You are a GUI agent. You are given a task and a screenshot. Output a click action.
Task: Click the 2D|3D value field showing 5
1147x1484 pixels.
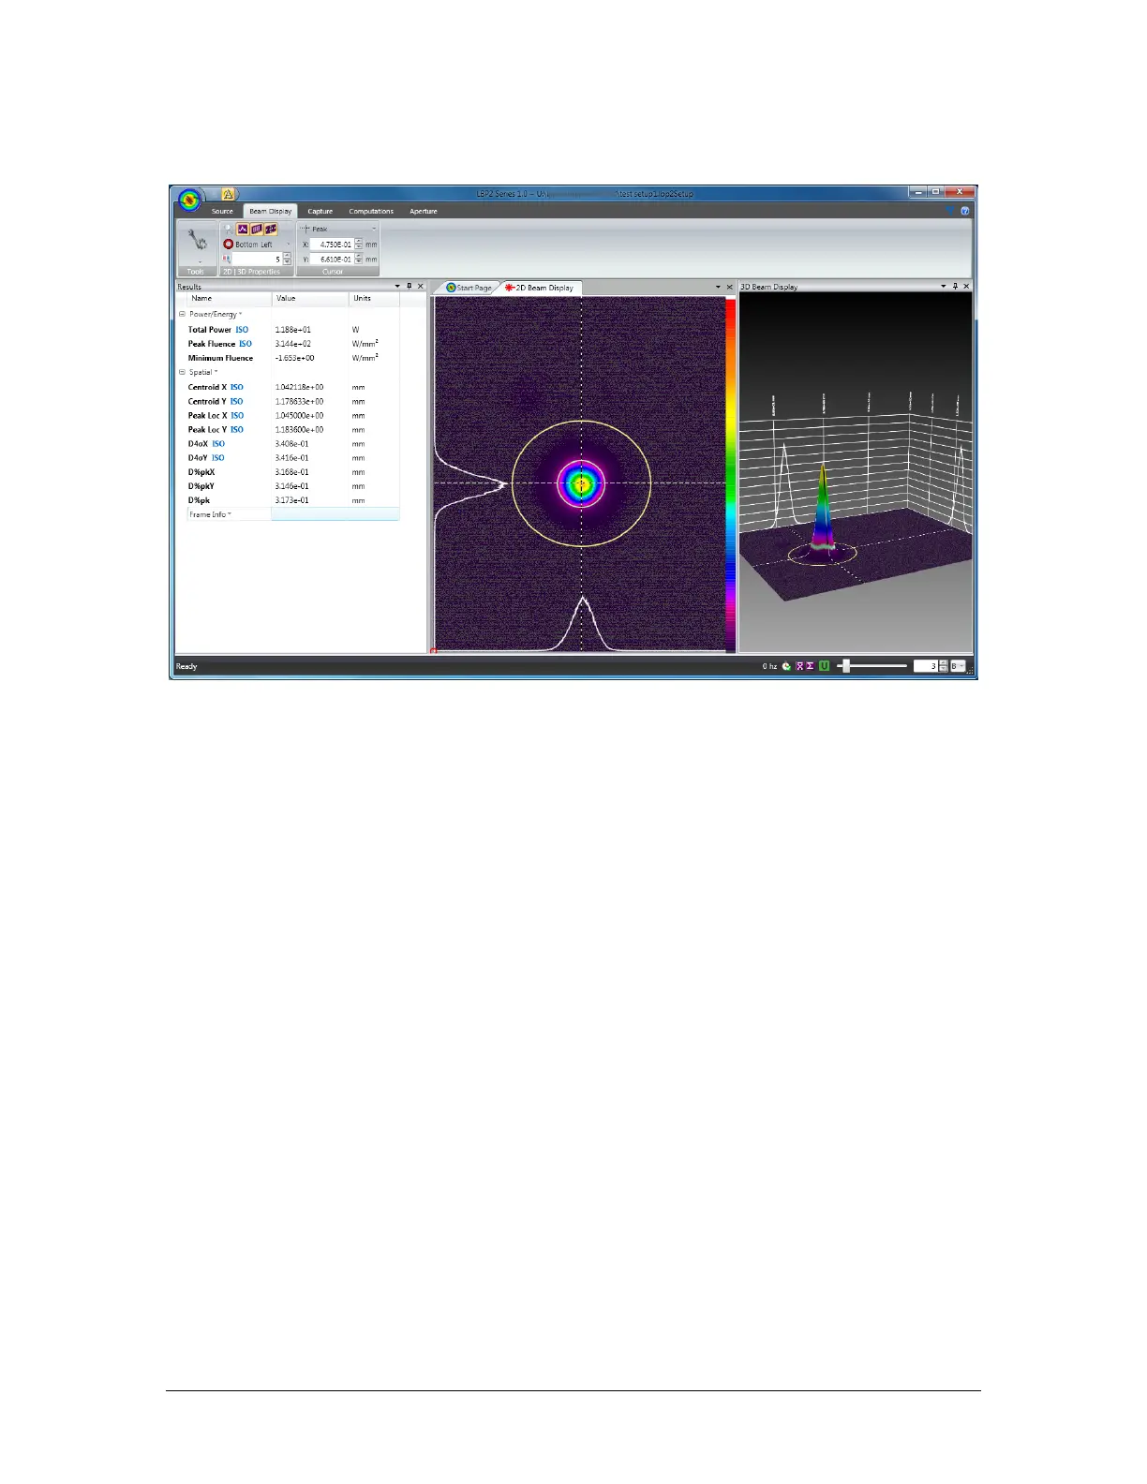[257, 260]
